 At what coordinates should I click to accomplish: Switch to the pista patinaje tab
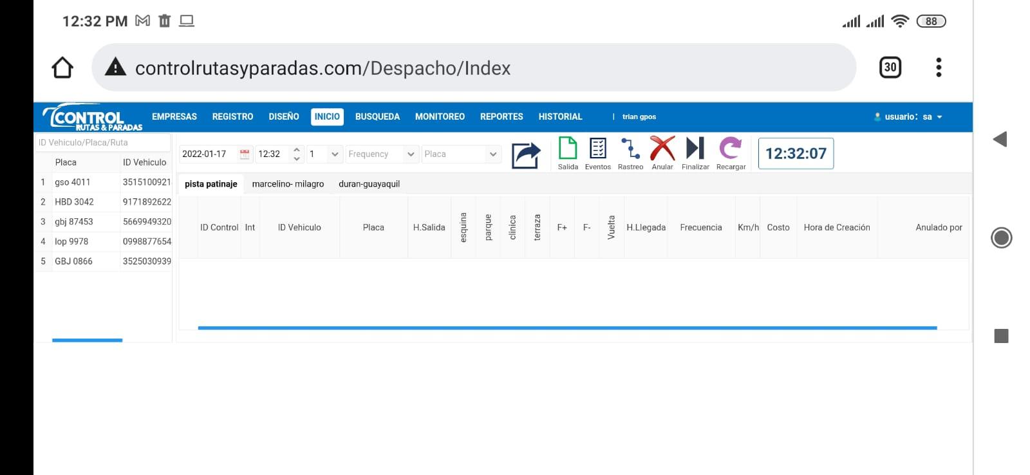click(x=211, y=183)
